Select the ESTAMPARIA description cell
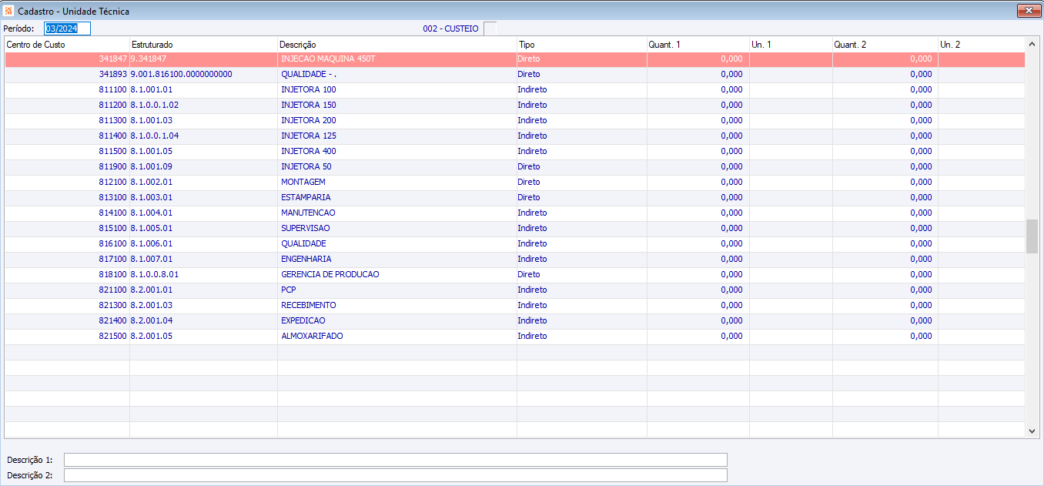Image resolution: width=1044 pixels, height=486 pixels. point(397,198)
